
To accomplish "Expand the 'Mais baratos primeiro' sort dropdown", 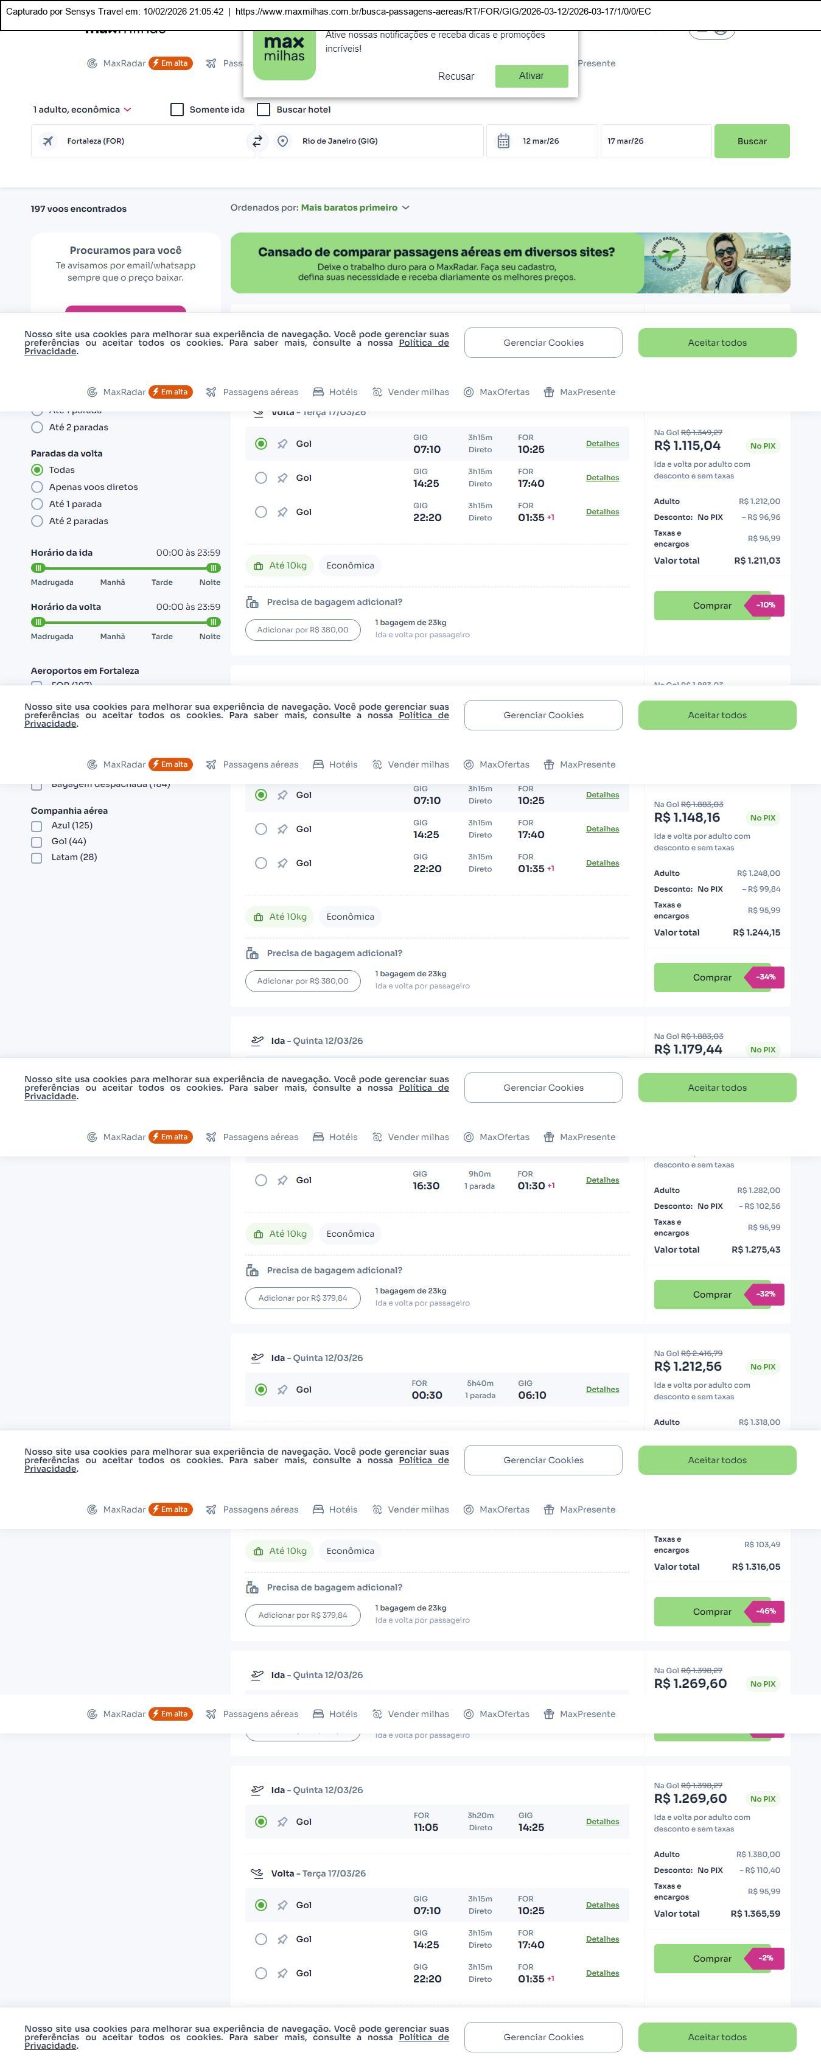I will click(x=355, y=208).
